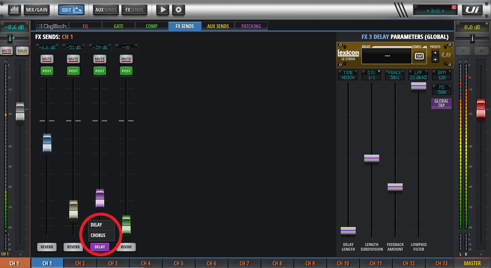This screenshot has width=491, height=268.
Task: Toggle POST on the fourth FX send
Action: 126,71
